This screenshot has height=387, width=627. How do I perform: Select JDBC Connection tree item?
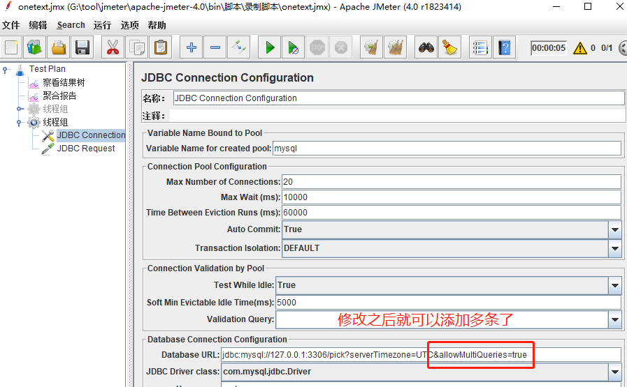(x=91, y=135)
